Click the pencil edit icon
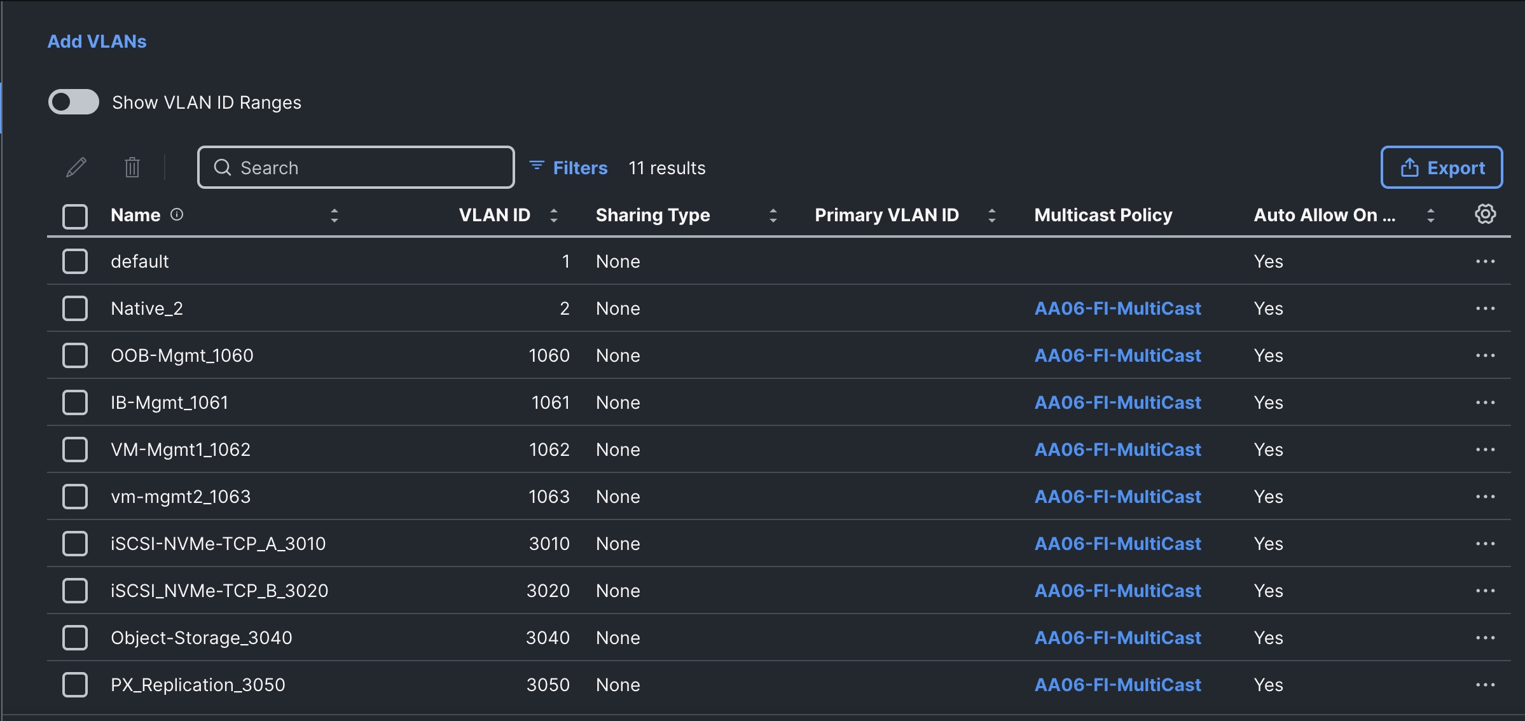Screen dimensions: 1525x721 pos(76,168)
